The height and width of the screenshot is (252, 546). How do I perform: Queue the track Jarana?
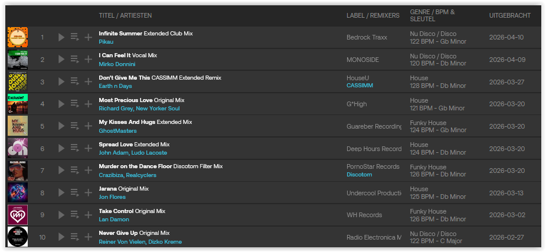[74, 192]
